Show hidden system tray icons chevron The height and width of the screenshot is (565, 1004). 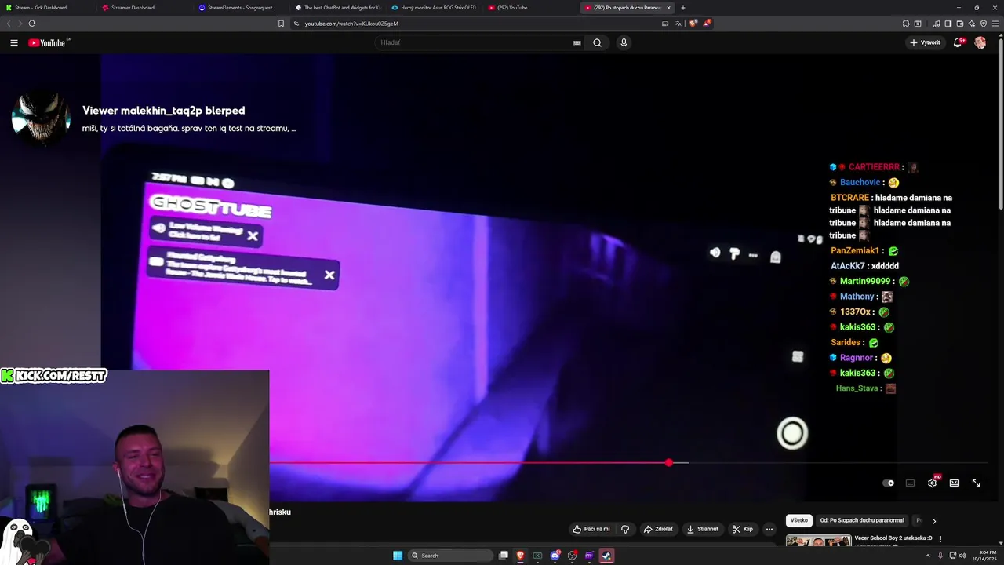point(928,556)
